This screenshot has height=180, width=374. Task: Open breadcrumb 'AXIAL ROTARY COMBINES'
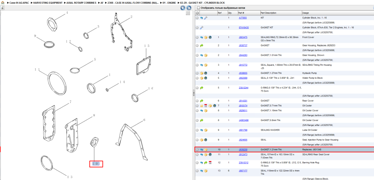pyautogui.click(x=81, y=3)
